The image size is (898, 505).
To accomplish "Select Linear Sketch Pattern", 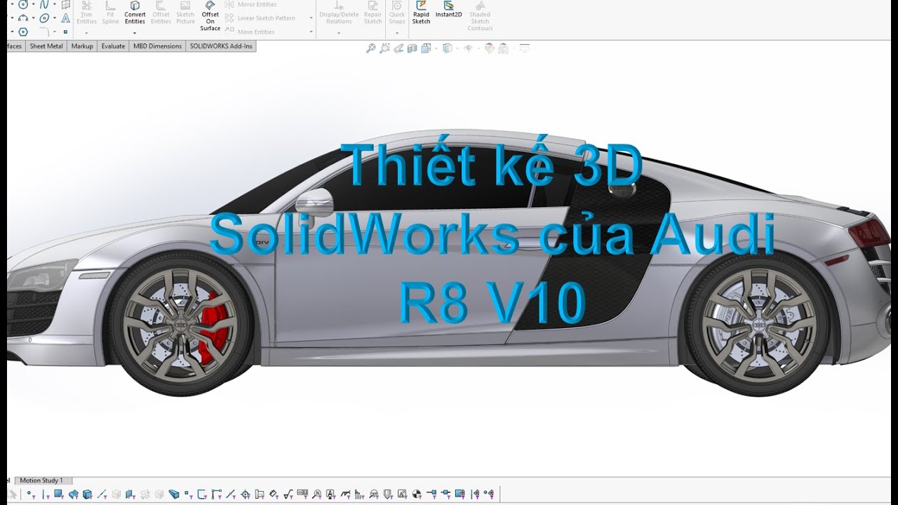I will coord(260,18).
